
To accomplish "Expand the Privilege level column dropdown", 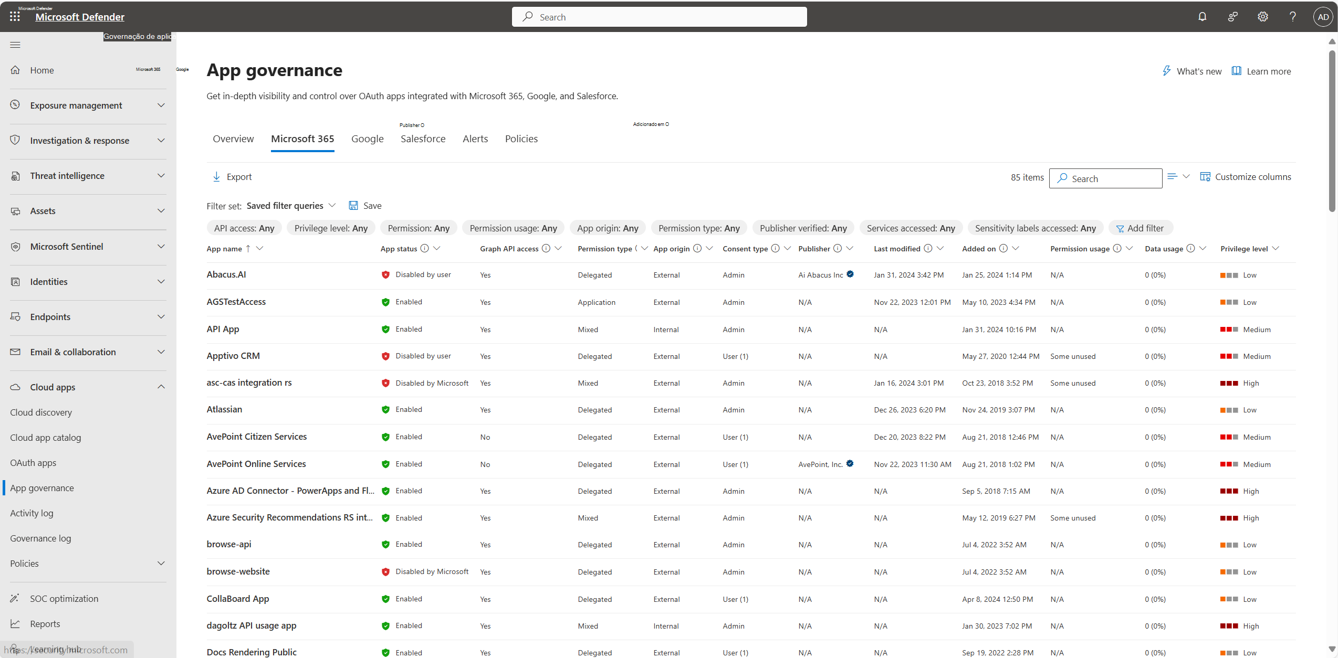I will pos(1278,248).
